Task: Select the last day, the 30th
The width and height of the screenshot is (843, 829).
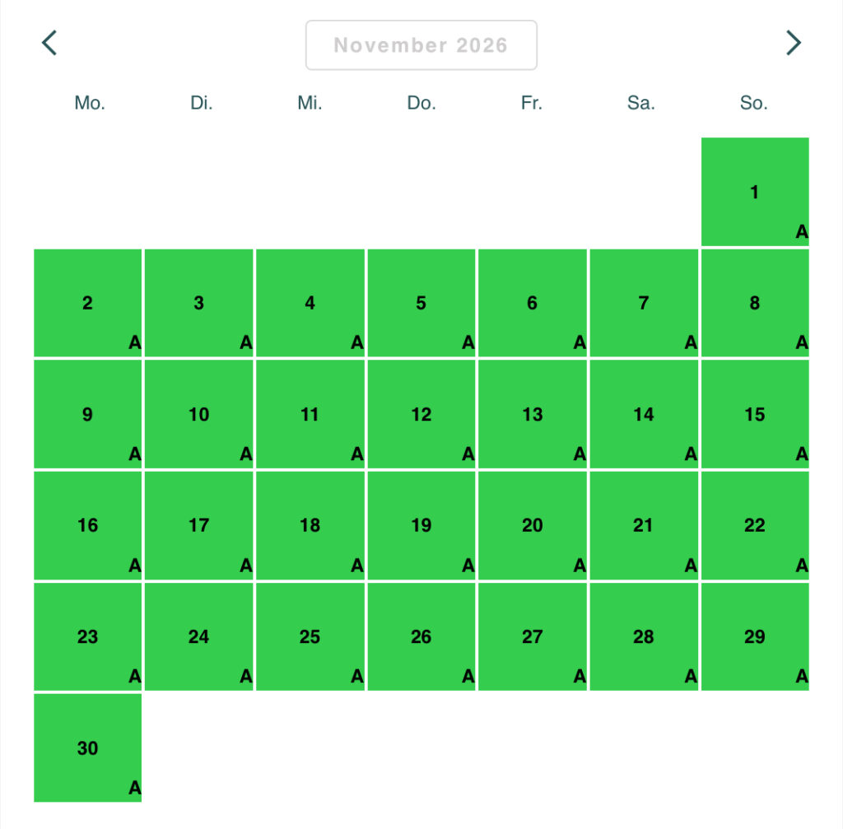Action: click(x=87, y=747)
